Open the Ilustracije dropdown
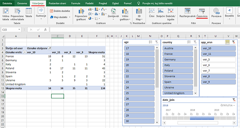Screen dimensions: 240x128 coord(41,14)
